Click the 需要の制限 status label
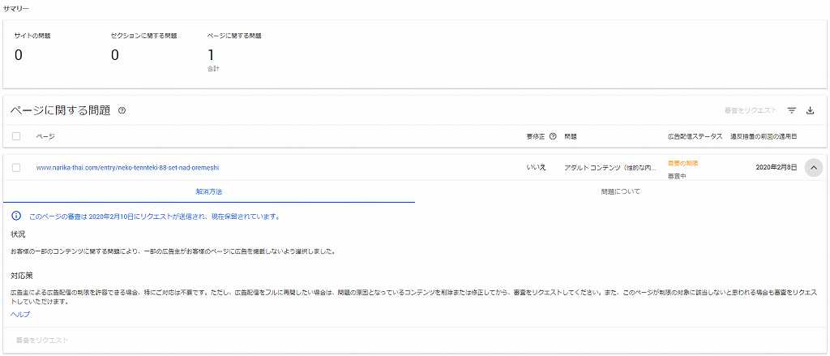The height and width of the screenshot is (356, 830). pyautogui.click(x=682, y=163)
